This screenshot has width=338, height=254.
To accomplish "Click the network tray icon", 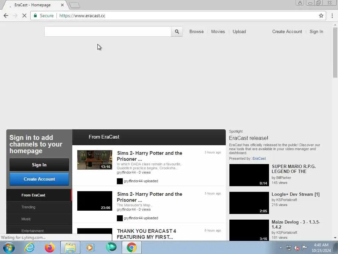I will tap(289, 248).
